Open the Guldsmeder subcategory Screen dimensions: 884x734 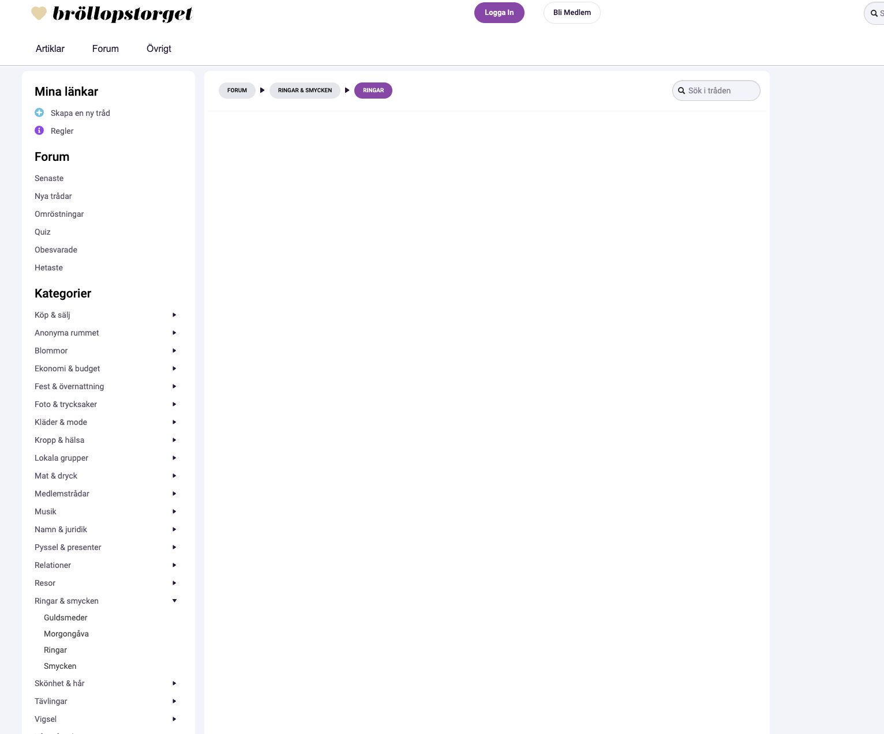point(65,618)
